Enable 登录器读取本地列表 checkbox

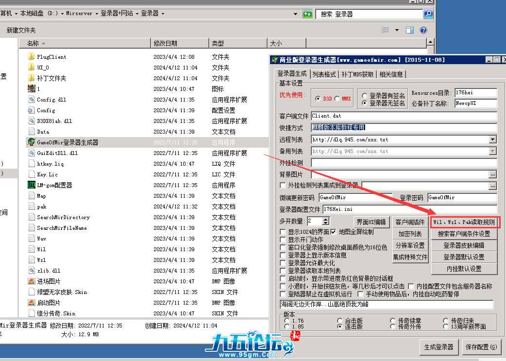coord(283,271)
